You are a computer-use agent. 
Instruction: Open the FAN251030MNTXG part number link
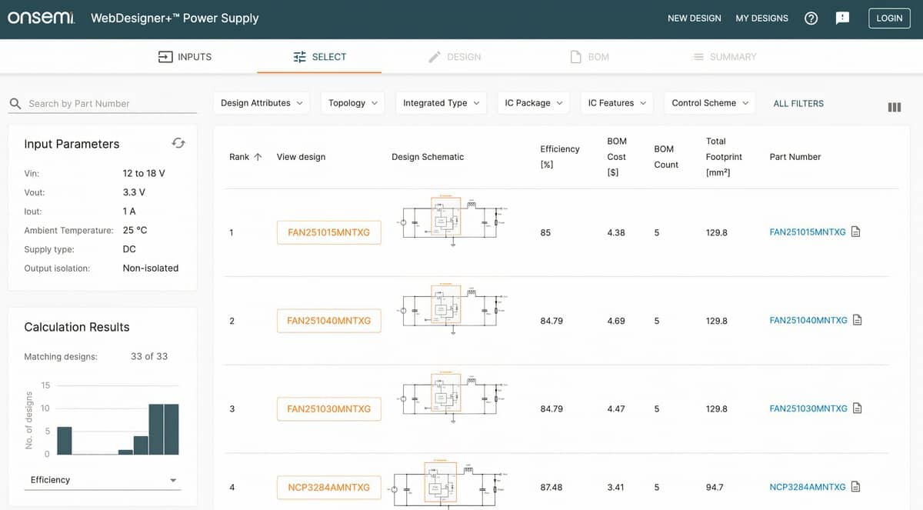[808, 409]
